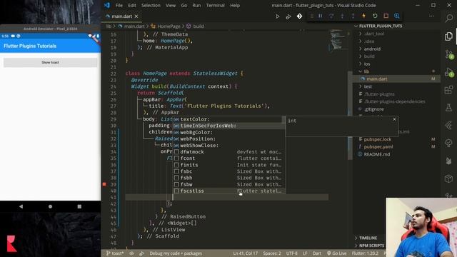
Task: Expand the ios folder
Action: click(367, 64)
